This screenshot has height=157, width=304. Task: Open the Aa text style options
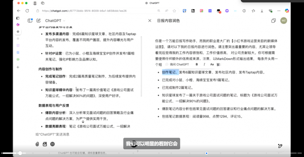click(212, 64)
